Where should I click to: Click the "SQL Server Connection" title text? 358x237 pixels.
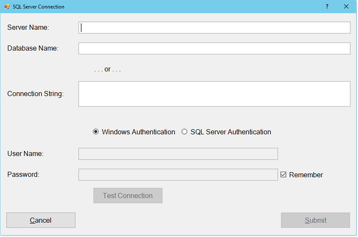[x=39, y=7]
